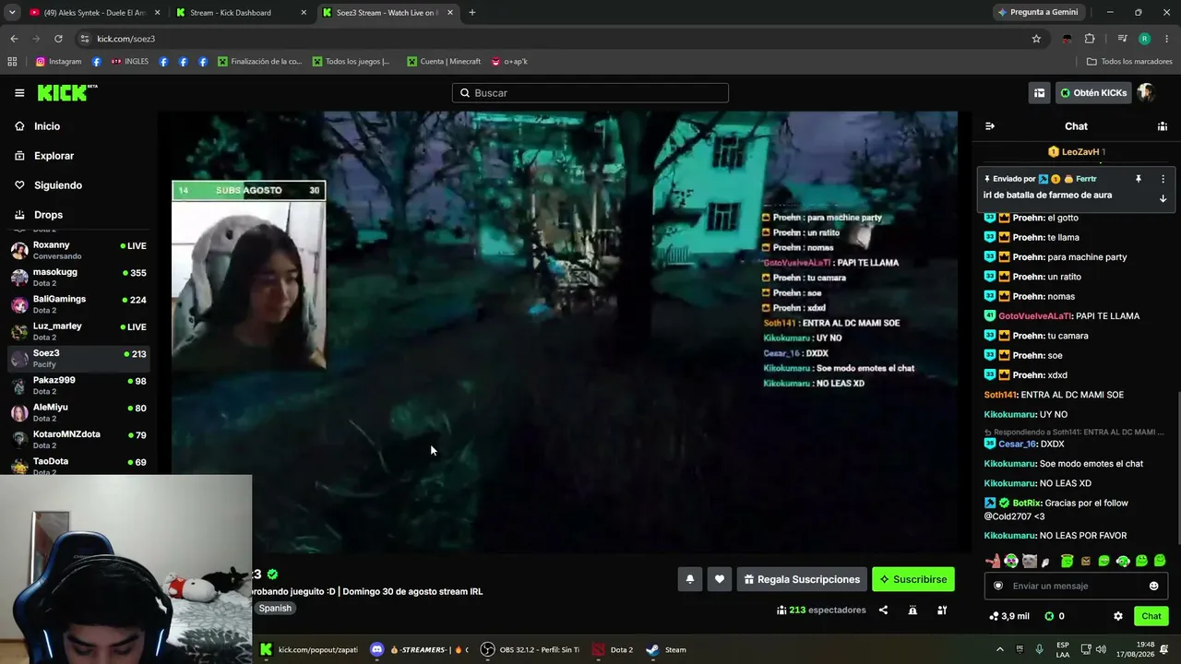Viewport: 1181px width, 664px height.
Task: Follow the channel with the heart button
Action: [x=720, y=579]
